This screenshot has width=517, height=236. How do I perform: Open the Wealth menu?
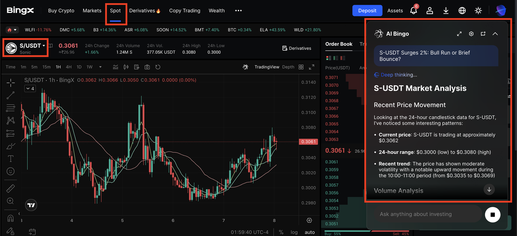(216, 11)
